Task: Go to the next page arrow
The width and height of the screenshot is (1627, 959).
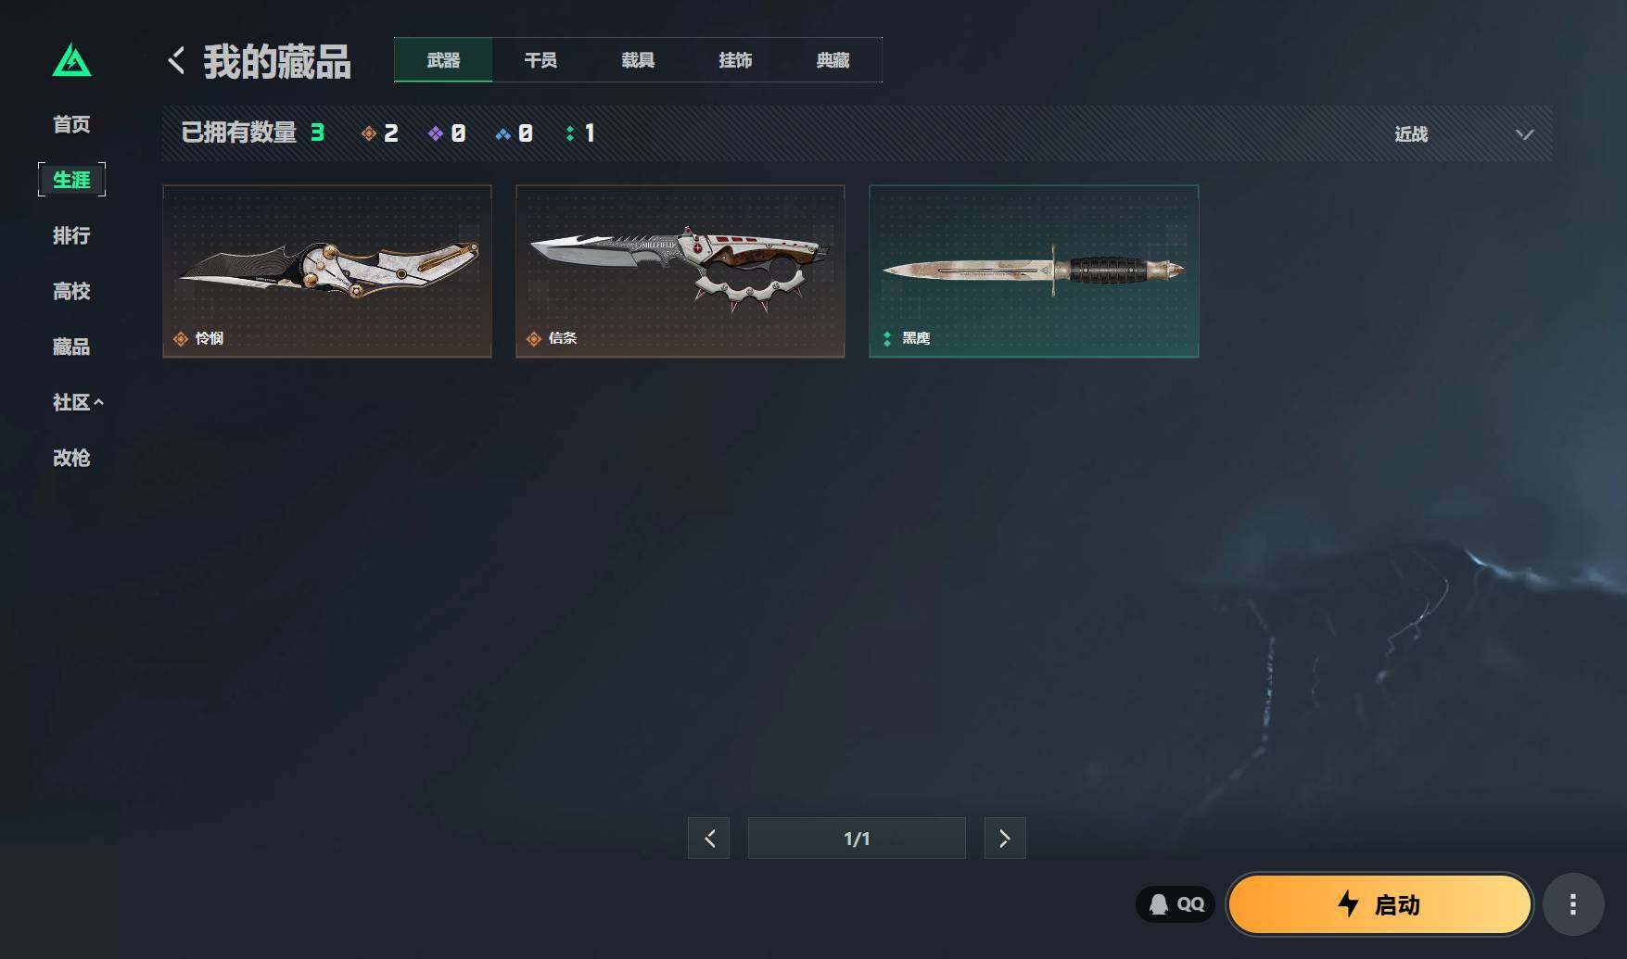Action: pyautogui.click(x=1005, y=839)
